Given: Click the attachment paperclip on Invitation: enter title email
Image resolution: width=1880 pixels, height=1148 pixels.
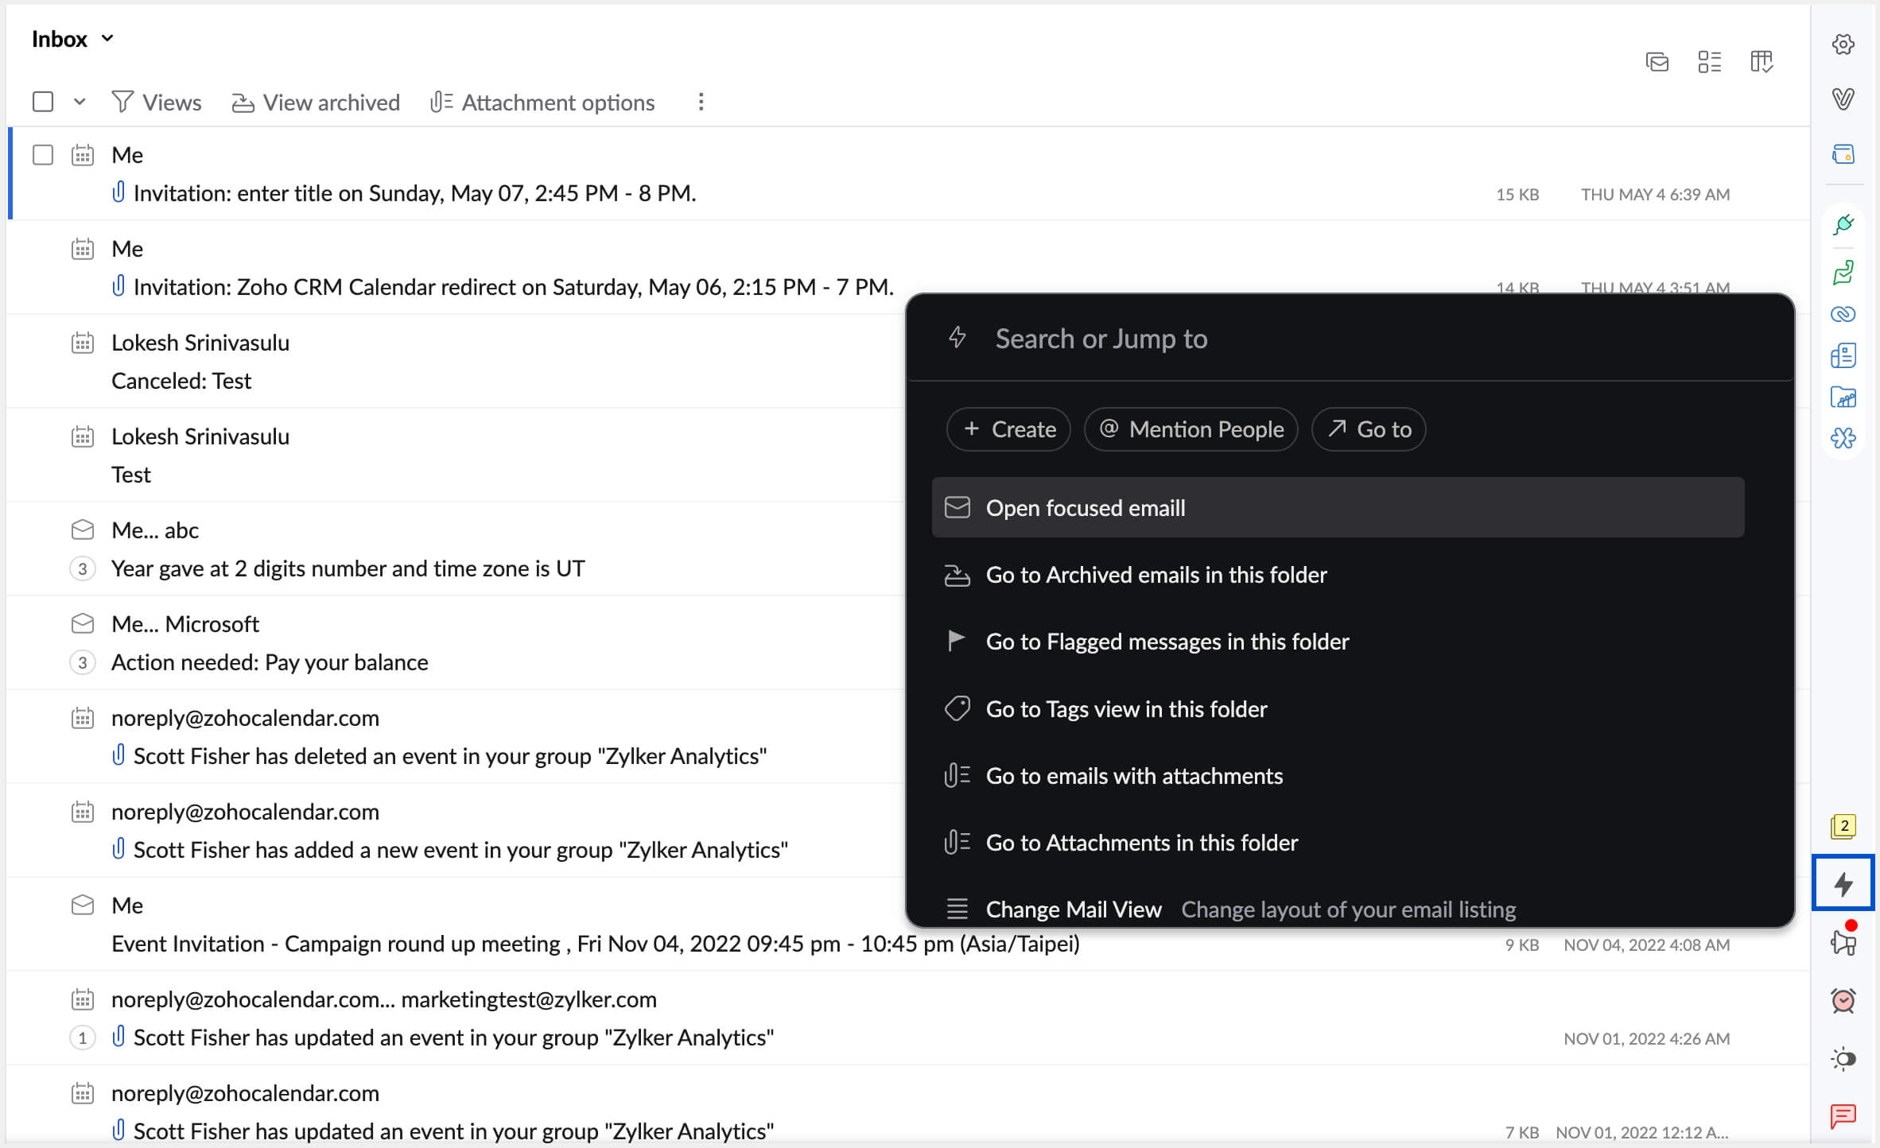Looking at the screenshot, I should [x=119, y=192].
